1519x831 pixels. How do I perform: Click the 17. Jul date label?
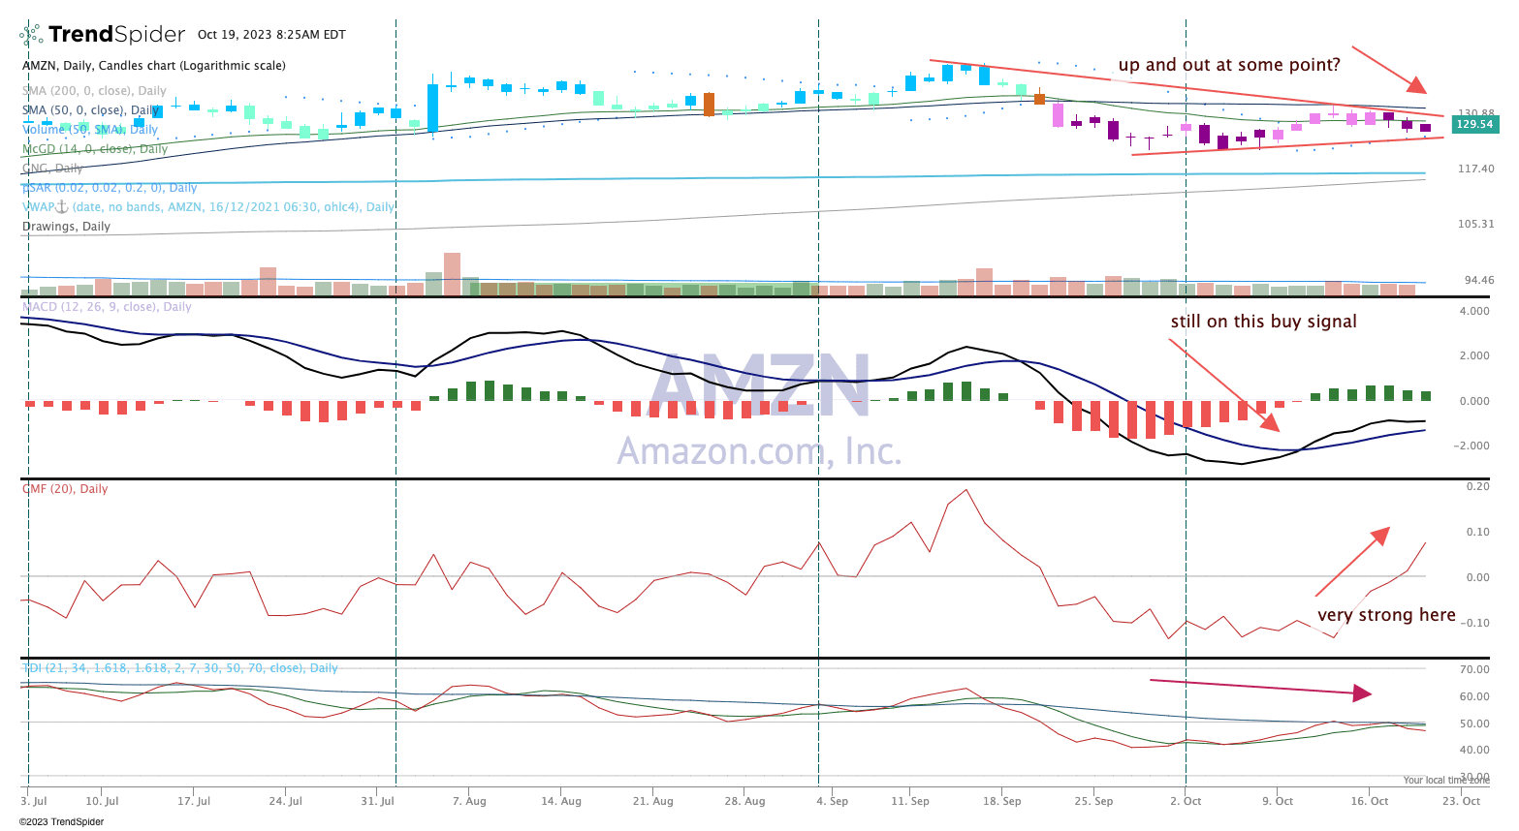[194, 801]
